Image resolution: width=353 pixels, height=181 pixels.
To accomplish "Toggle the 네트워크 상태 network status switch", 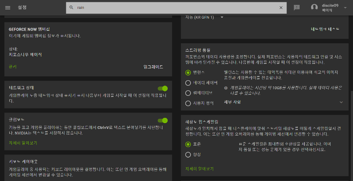I will point(162,88).
